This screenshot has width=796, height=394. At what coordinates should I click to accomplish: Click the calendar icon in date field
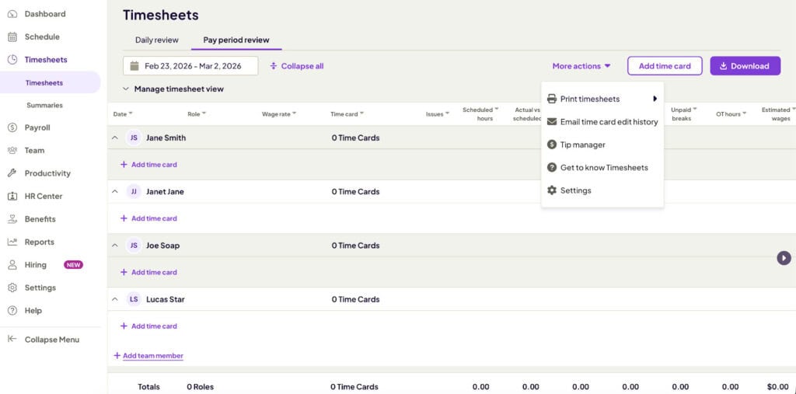134,66
